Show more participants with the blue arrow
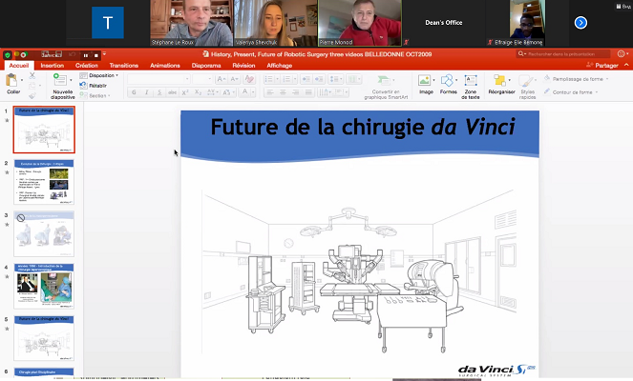 [580, 23]
